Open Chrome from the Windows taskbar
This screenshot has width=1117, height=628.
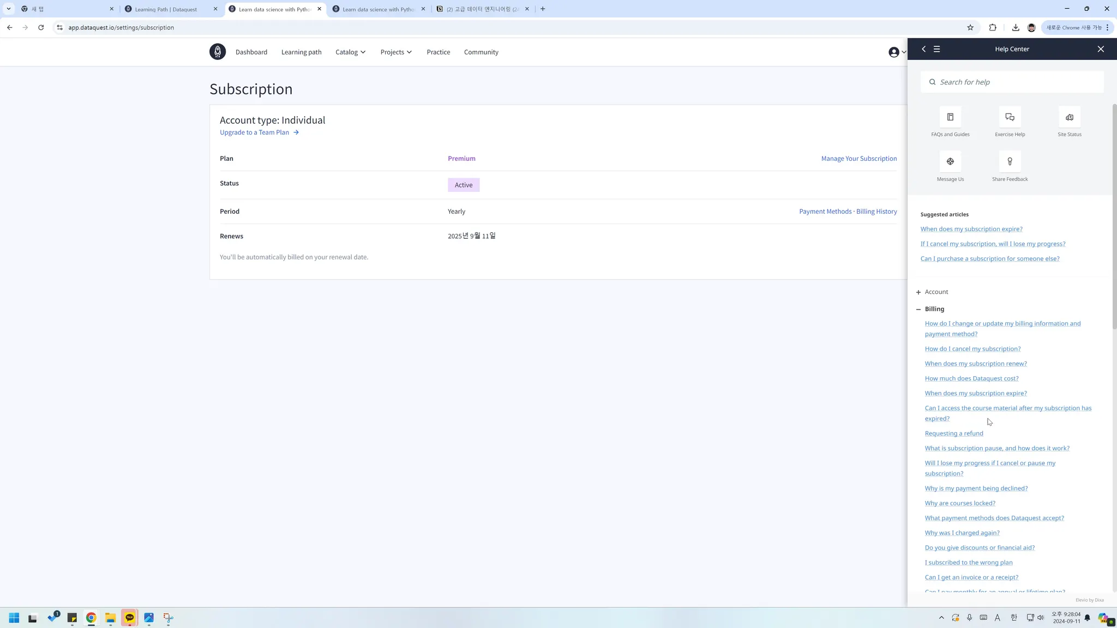click(91, 618)
